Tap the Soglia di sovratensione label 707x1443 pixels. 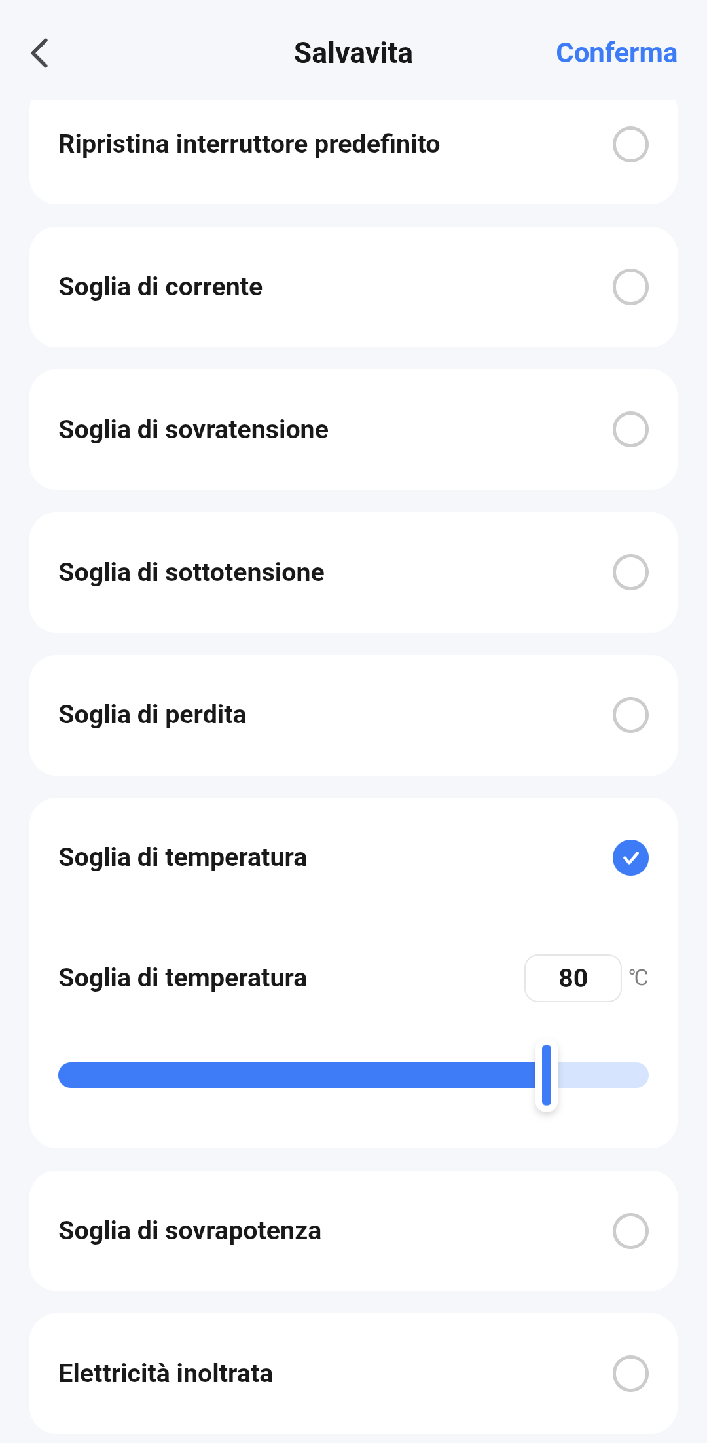[x=193, y=430]
